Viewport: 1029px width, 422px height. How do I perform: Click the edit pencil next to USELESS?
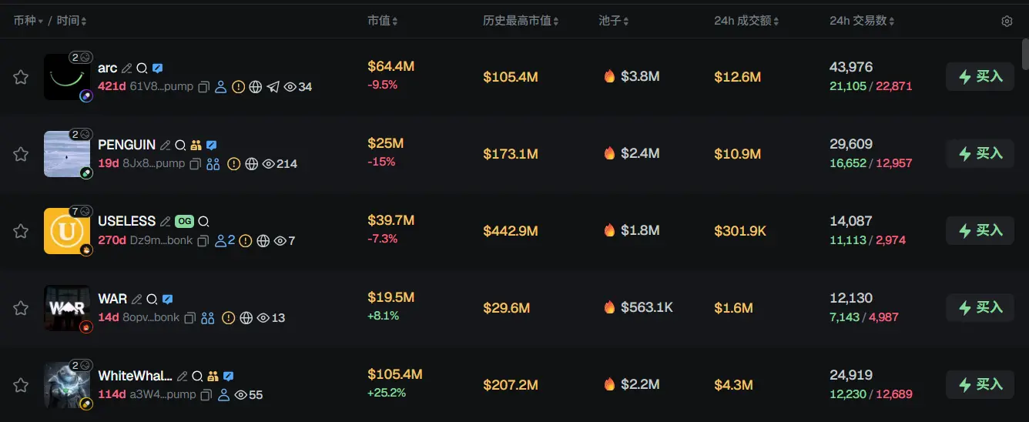(165, 222)
